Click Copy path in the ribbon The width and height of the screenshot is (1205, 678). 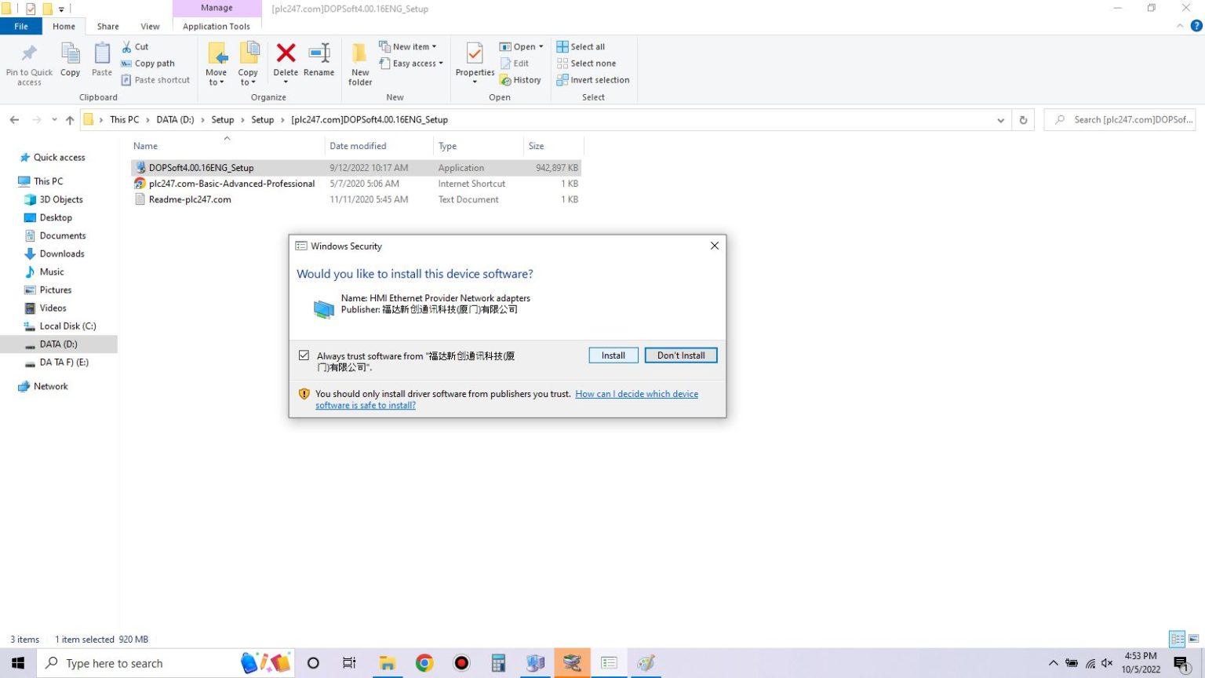pyautogui.click(x=147, y=64)
